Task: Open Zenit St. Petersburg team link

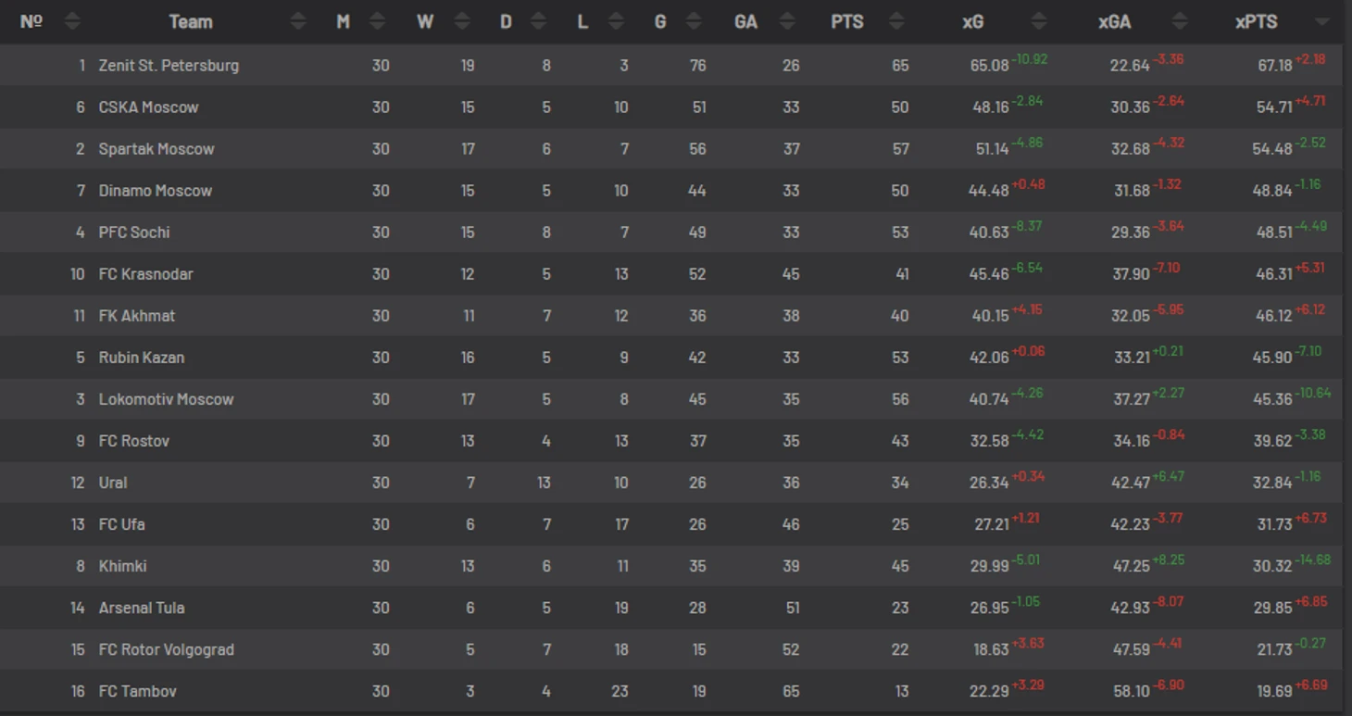Action: [x=169, y=66]
